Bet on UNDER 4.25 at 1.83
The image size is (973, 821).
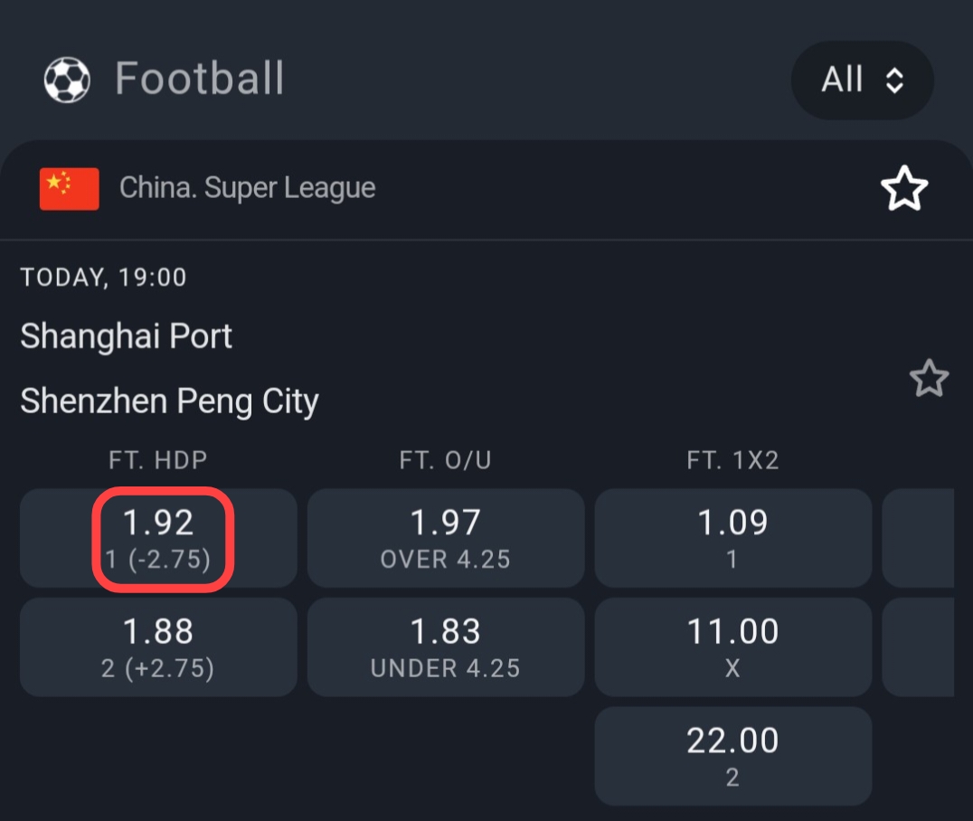click(446, 646)
